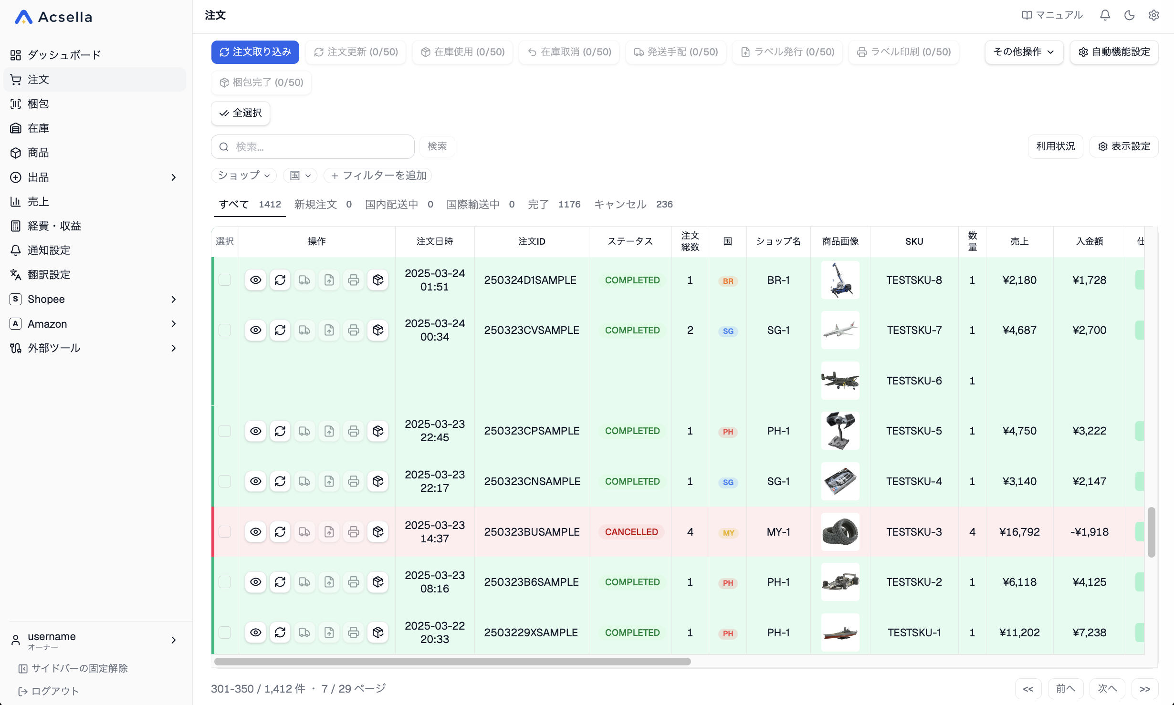Click label issue icon for order 250323B6SAMPLE
This screenshot has width=1174, height=705.
tap(329, 581)
